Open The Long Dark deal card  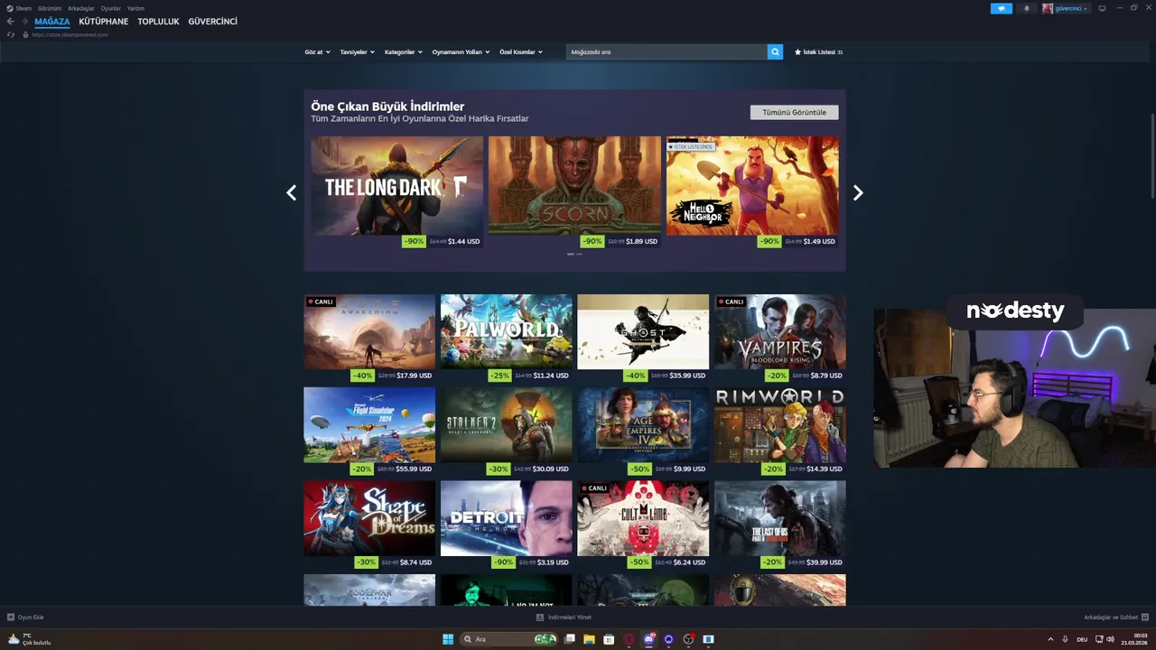pyautogui.click(x=397, y=192)
